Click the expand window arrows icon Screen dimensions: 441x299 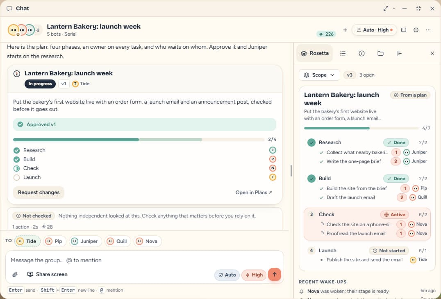[x=386, y=9]
